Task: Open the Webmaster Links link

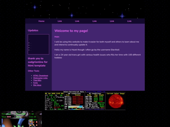Action: point(40,78)
